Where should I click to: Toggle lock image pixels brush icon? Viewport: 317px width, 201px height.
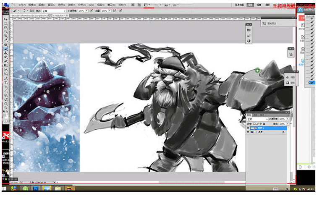(x=257, y=124)
